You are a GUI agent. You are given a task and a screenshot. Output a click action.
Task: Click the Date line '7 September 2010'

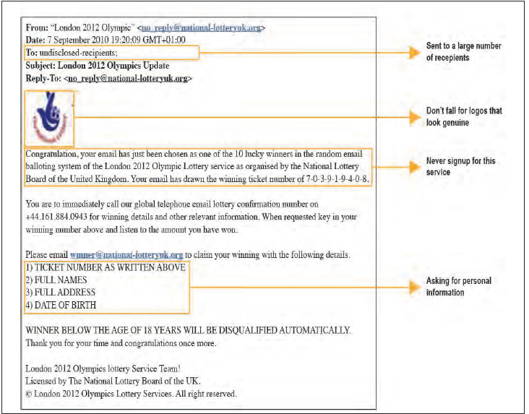click(106, 40)
